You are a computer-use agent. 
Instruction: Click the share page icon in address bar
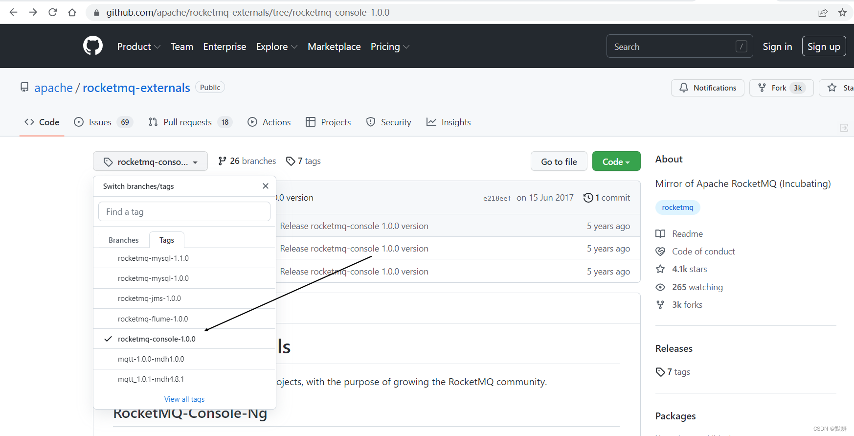coord(823,13)
